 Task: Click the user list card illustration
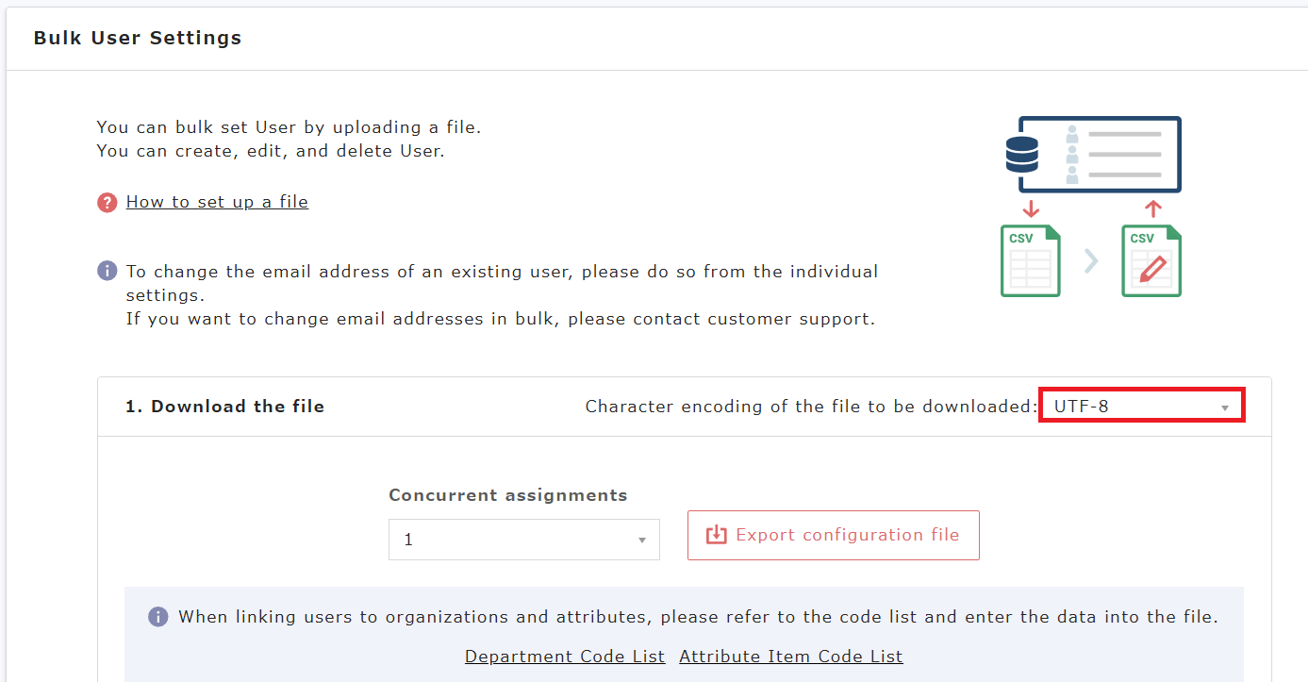pos(1113,155)
